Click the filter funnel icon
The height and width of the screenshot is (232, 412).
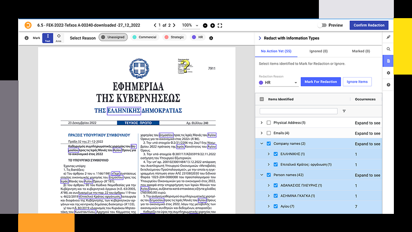point(344,111)
